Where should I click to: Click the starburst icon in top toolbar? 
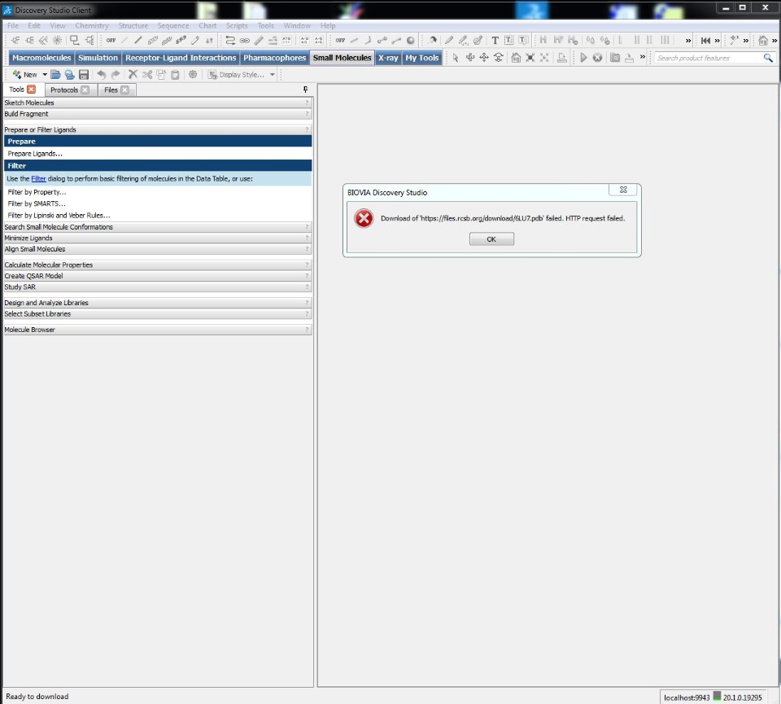tap(57, 41)
